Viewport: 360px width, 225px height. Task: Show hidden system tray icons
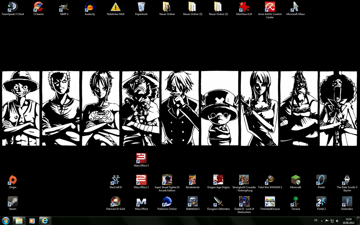[x=322, y=220]
